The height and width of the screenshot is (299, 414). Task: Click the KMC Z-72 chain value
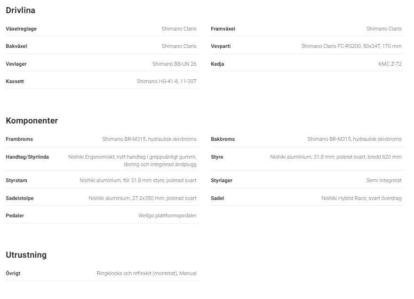(x=390, y=64)
